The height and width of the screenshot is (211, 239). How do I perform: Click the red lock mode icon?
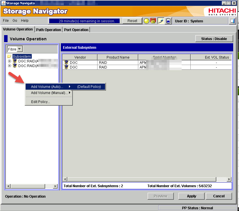click(153, 21)
